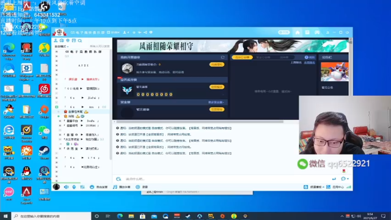
Task: Select the Gs 比弗利山庄 channel
Action: coord(82,167)
